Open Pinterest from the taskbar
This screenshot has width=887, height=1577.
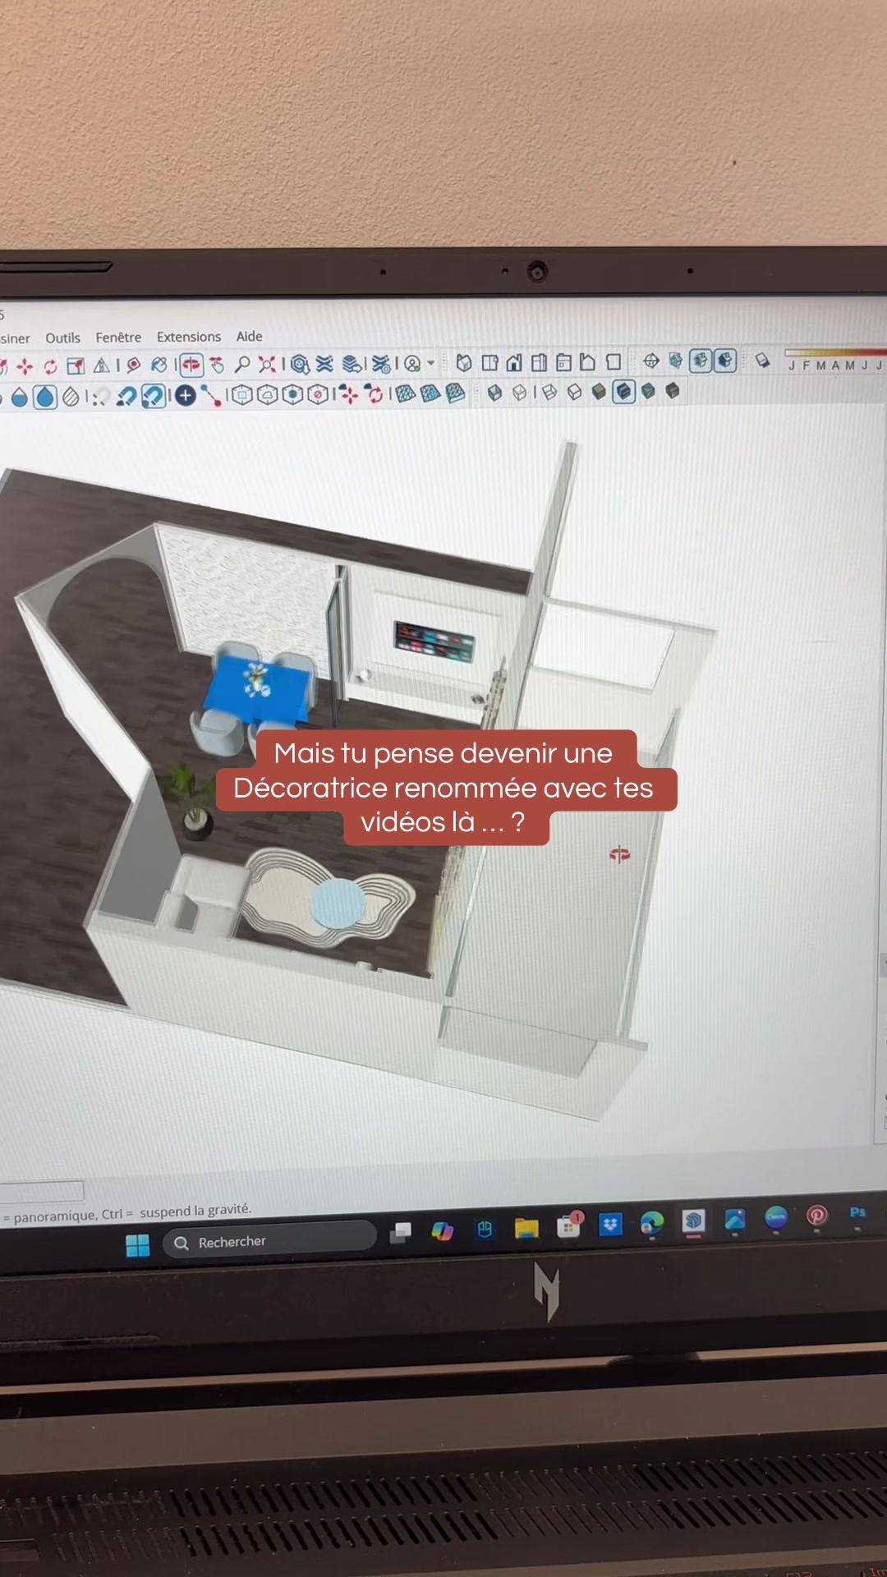tap(817, 1216)
